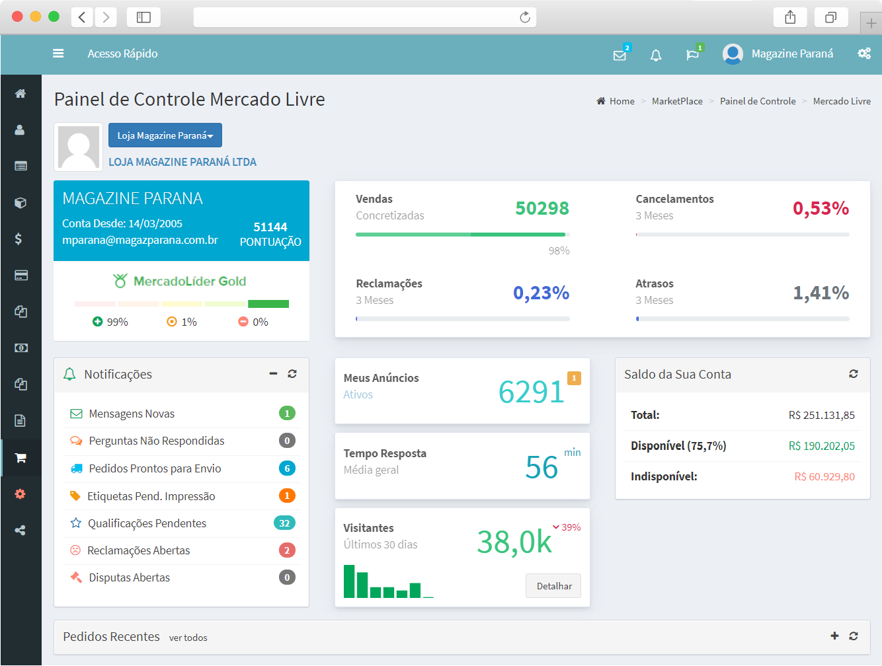Click the Detalhar button

point(554,586)
